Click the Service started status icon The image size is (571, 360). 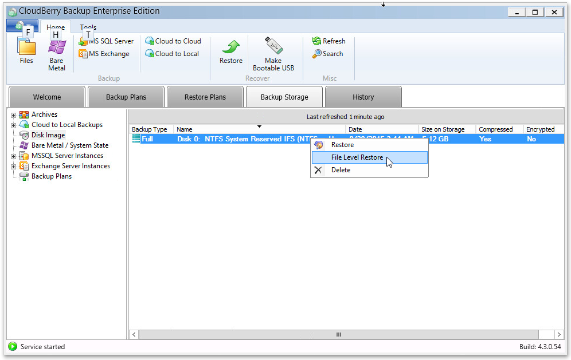pyautogui.click(x=13, y=346)
